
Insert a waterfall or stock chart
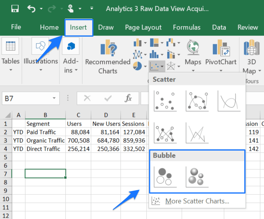(x=171, y=42)
